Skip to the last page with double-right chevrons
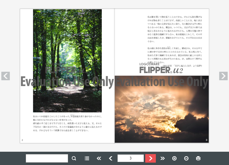 [x=162, y=158]
